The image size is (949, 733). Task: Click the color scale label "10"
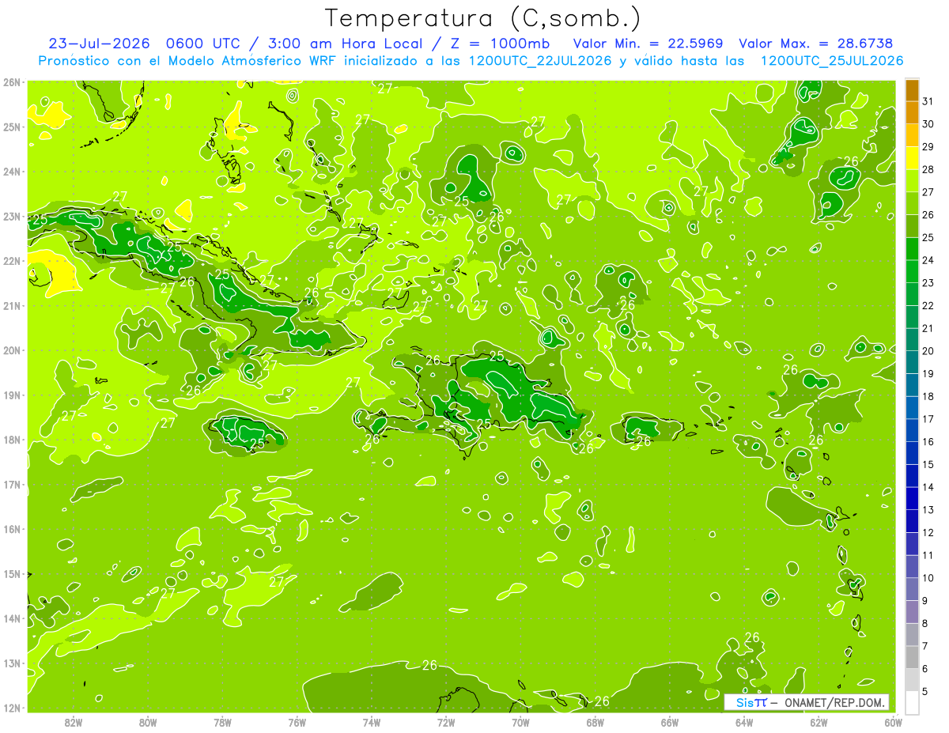point(928,578)
